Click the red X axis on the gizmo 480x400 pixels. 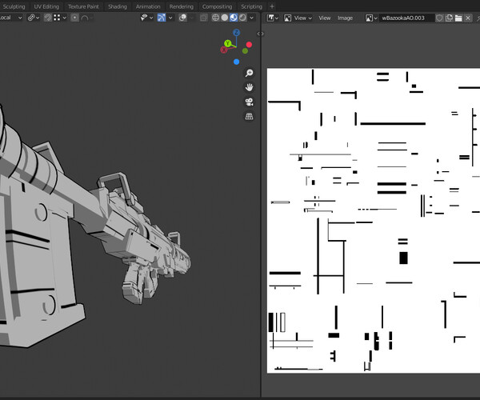(224, 50)
